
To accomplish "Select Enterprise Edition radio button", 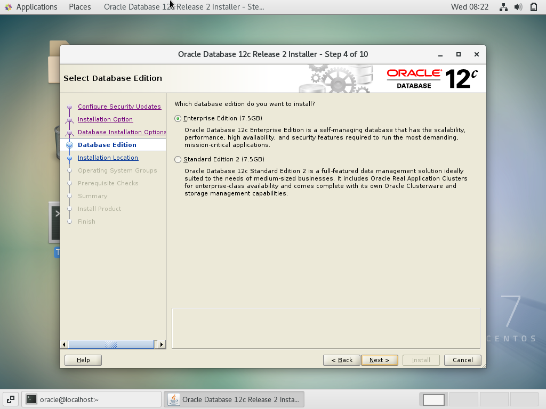I will (178, 119).
